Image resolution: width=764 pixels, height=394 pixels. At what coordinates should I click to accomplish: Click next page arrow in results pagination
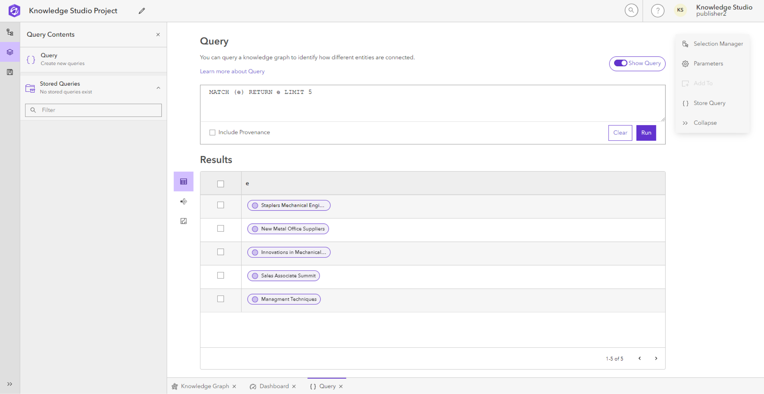pos(655,358)
